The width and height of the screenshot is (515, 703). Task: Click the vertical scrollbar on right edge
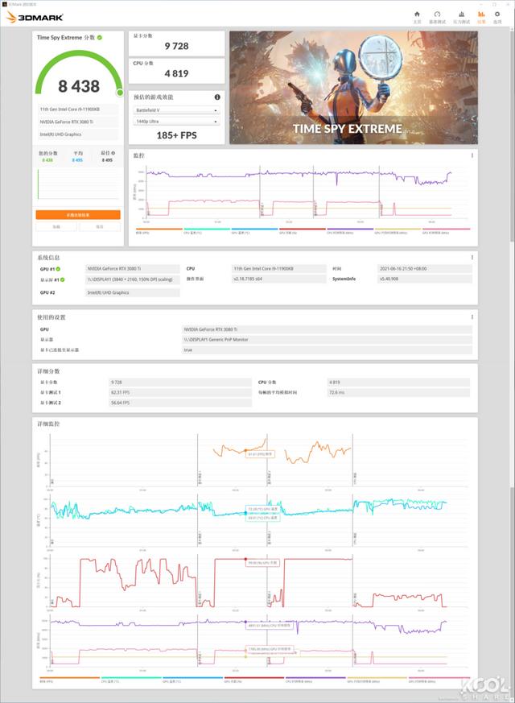pos(512,134)
